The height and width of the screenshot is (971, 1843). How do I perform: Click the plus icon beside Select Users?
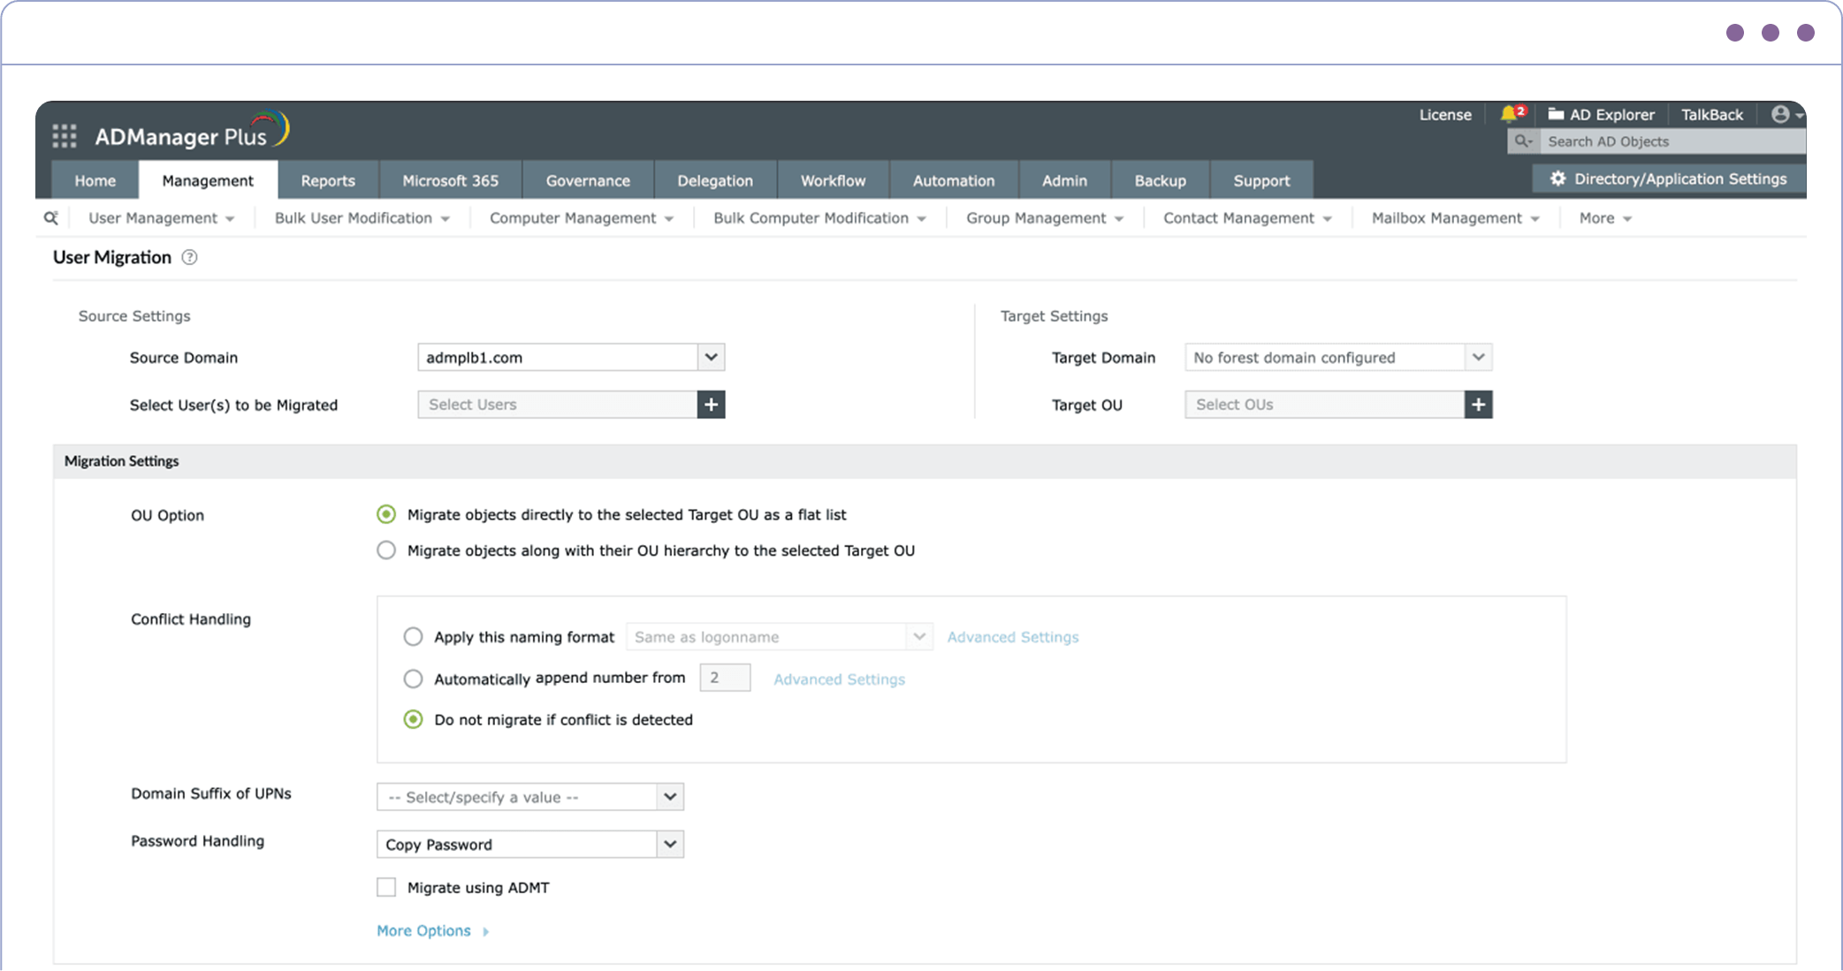pyautogui.click(x=711, y=405)
